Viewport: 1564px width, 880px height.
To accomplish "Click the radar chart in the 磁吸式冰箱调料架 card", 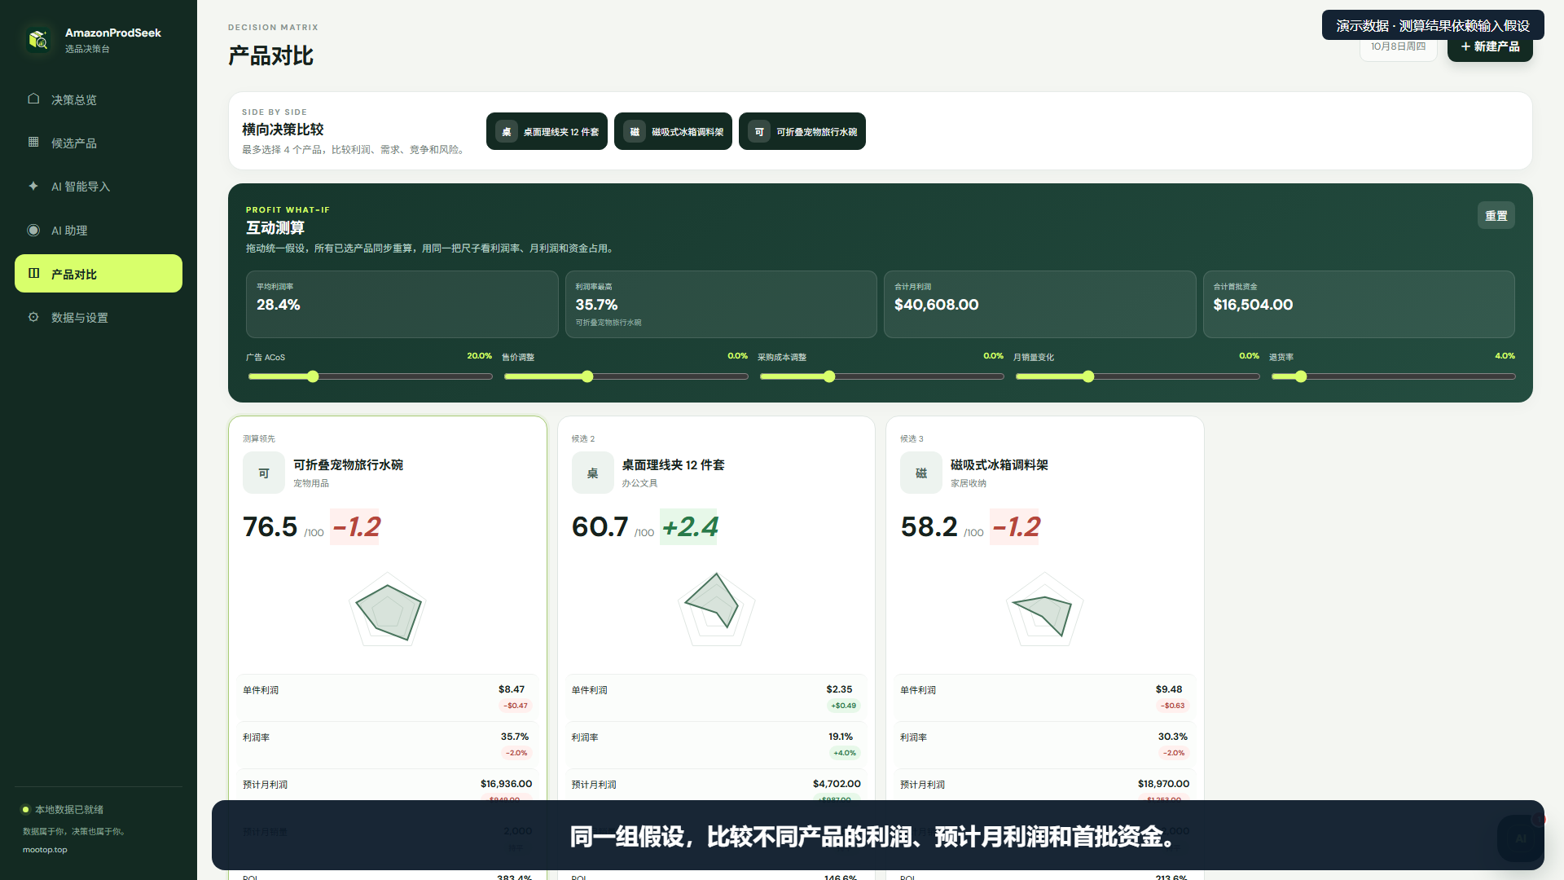I will coord(1045,609).
